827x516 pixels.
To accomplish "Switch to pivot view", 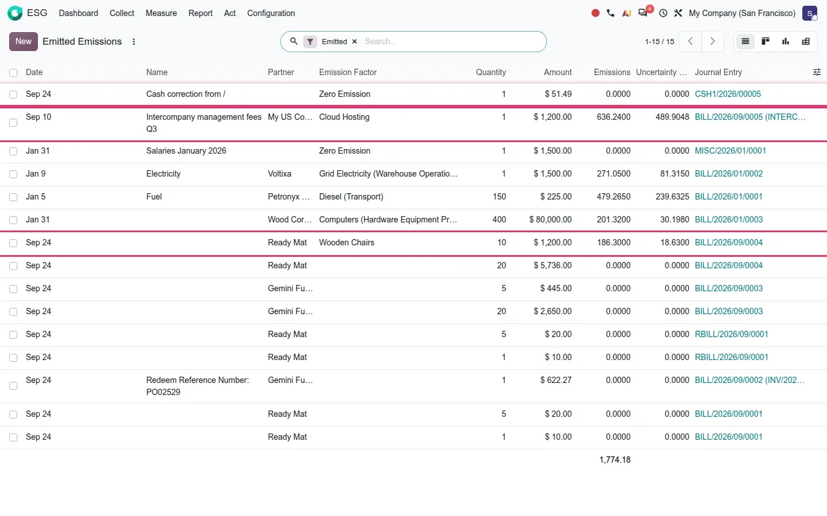I will [806, 41].
